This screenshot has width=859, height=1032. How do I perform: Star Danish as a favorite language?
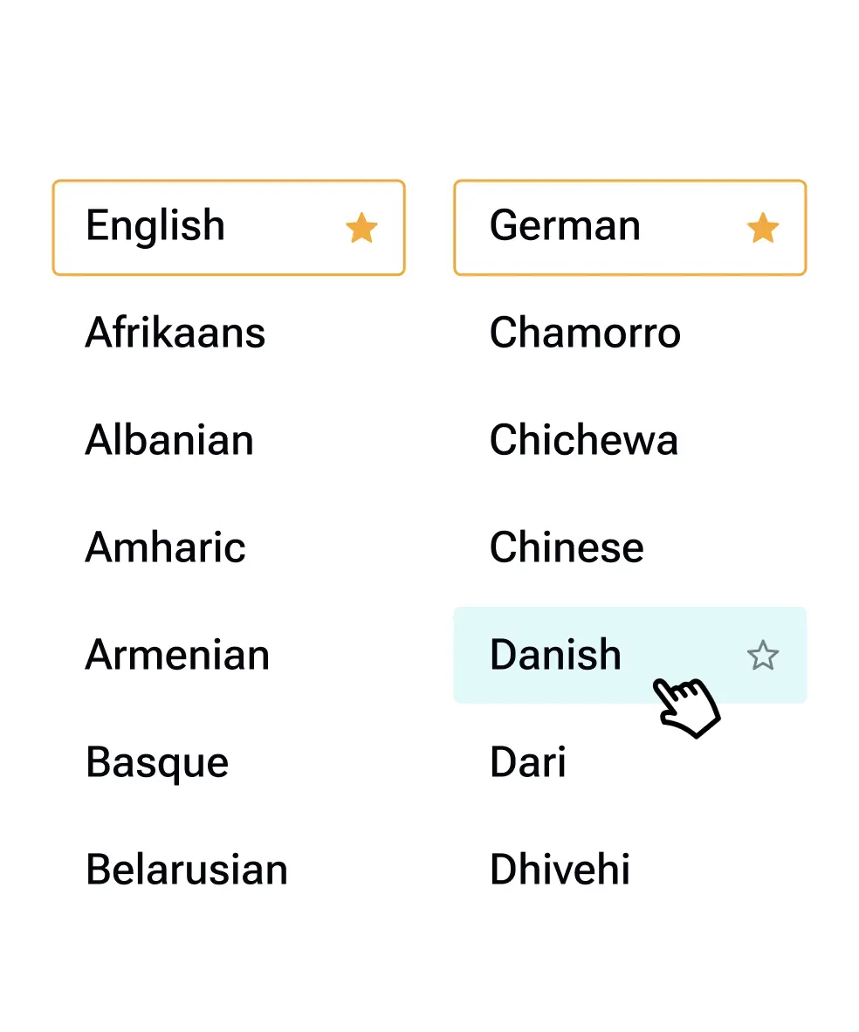(762, 656)
